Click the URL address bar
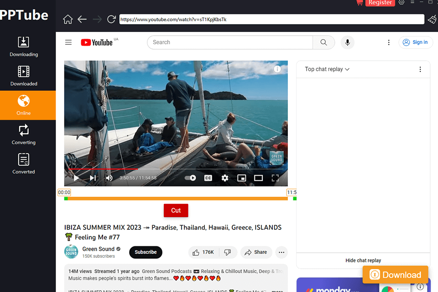The width and height of the screenshot is (438, 292). coord(271,19)
